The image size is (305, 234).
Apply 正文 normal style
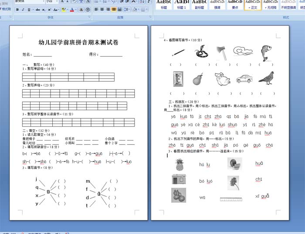pos(253,5)
